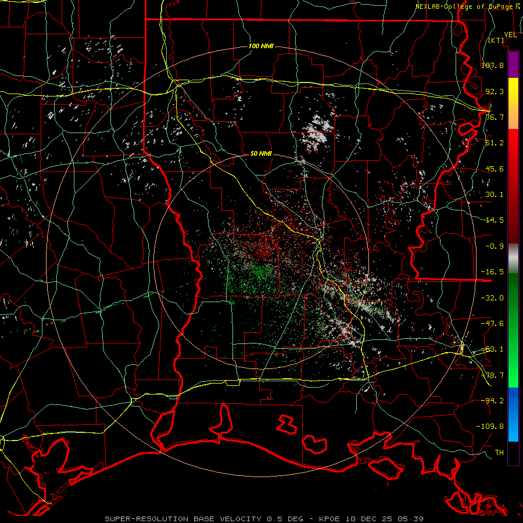Click the 100 NMI range ring label

pyautogui.click(x=261, y=46)
